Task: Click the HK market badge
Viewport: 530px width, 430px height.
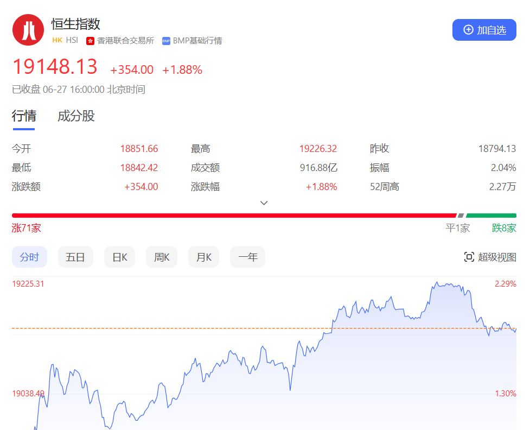Action: point(57,40)
